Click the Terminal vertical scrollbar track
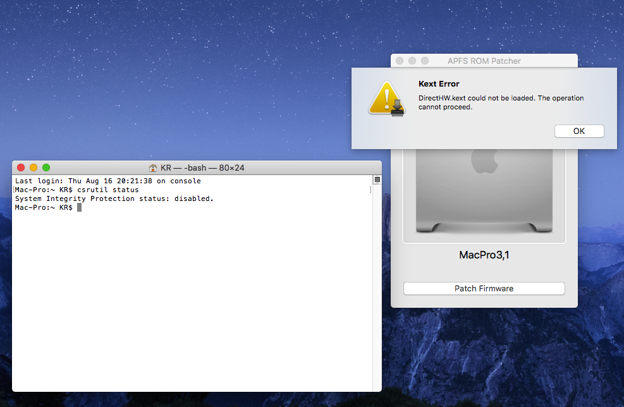Image resolution: width=624 pixels, height=407 pixels. coord(377,286)
